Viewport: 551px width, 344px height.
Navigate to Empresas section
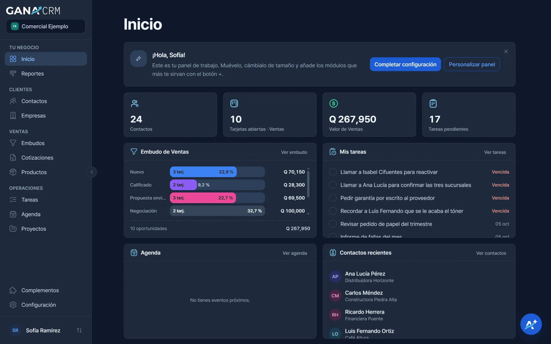coord(46,116)
